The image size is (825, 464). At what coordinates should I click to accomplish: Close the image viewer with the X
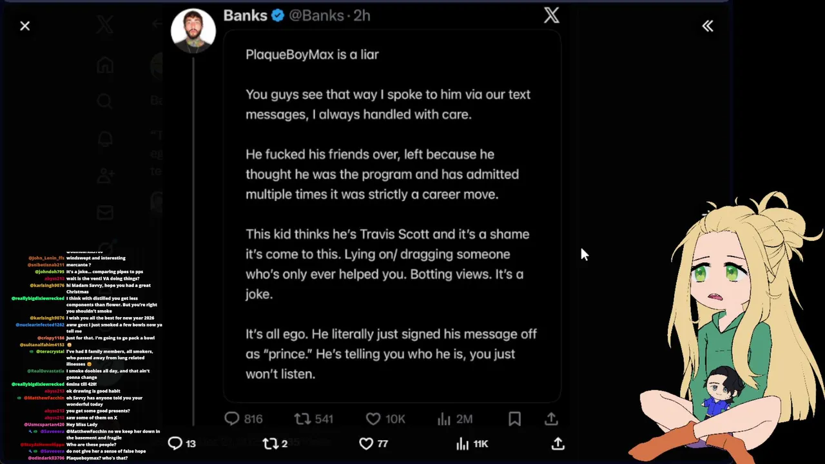(x=24, y=26)
